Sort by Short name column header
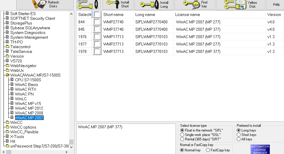Viewport: 284px width, 154px height. [x=117, y=14]
